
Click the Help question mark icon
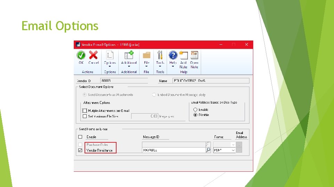click(173, 55)
